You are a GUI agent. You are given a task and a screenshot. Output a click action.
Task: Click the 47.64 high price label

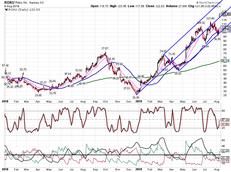(x=68, y=74)
